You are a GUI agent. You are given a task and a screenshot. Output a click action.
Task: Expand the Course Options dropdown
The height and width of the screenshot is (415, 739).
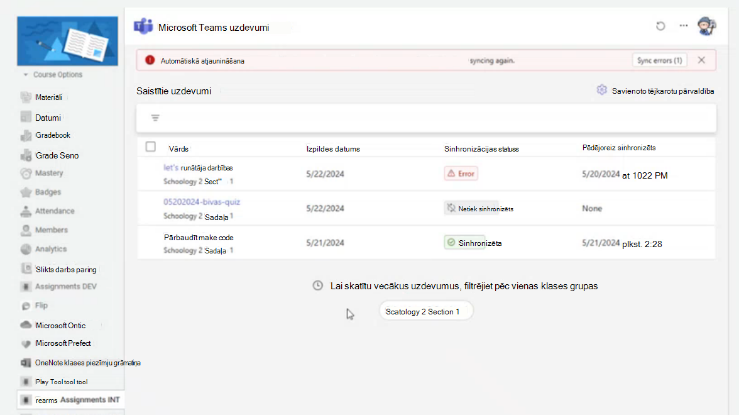tap(53, 74)
